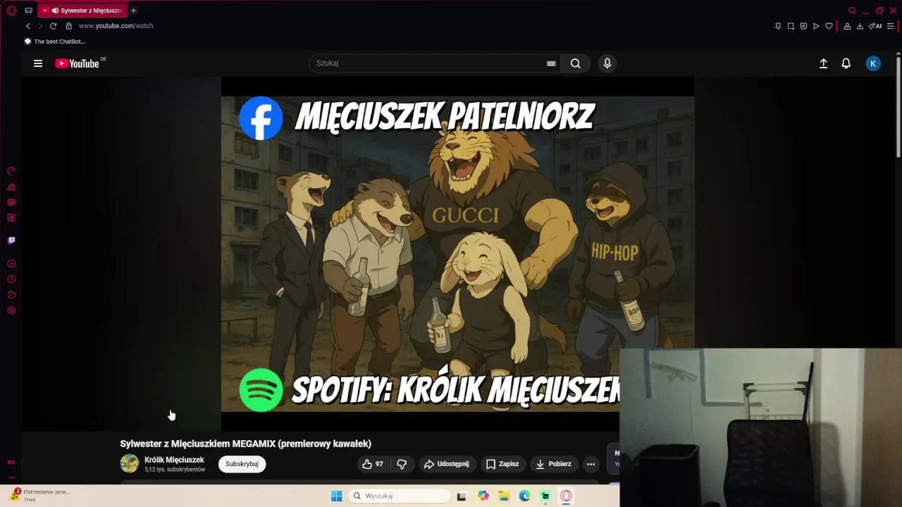The height and width of the screenshot is (507, 902).
Task: Open Extensions cube icon in sidebar
Action: click(x=11, y=294)
